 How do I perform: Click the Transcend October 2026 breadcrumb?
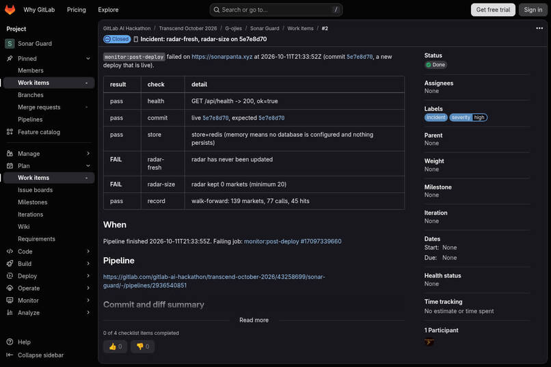tap(188, 29)
